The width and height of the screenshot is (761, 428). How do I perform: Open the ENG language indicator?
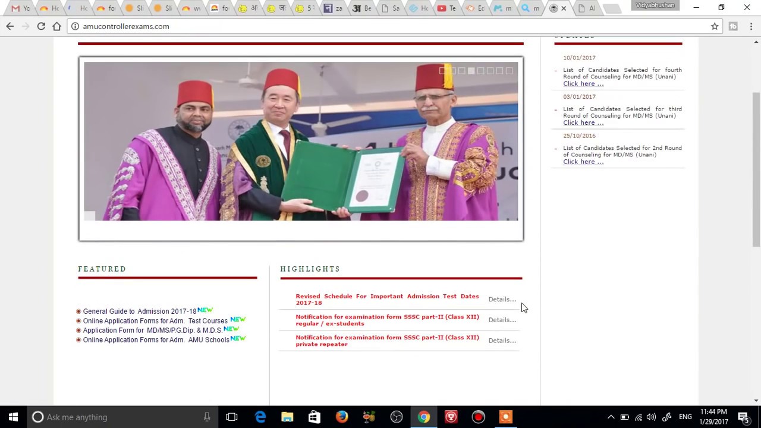pyautogui.click(x=685, y=417)
